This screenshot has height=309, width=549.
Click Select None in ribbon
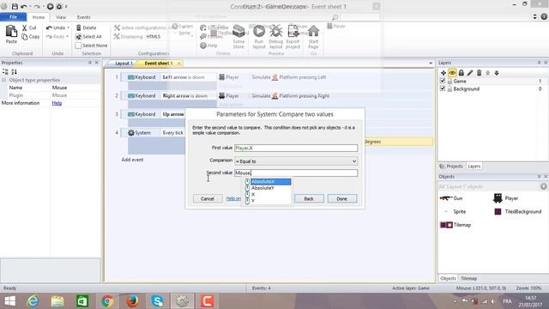coord(92,45)
